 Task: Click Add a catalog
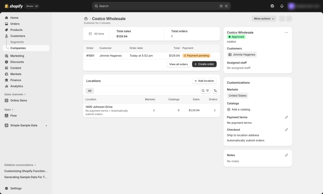(238, 109)
